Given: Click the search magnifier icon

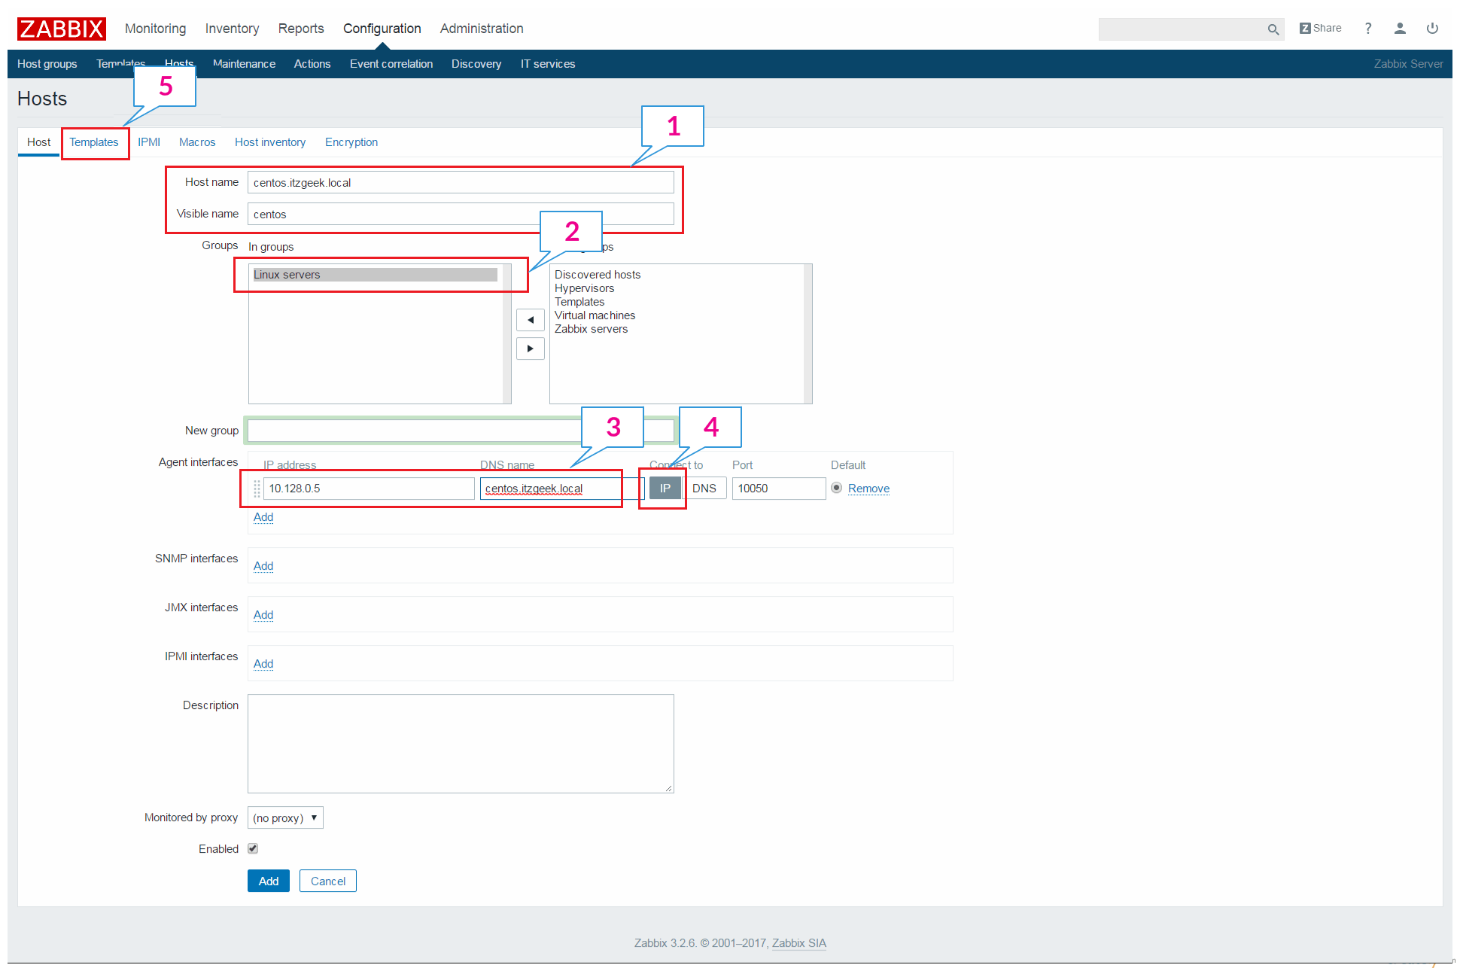Looking at the screenshot, I should [x=1273, y=29].
